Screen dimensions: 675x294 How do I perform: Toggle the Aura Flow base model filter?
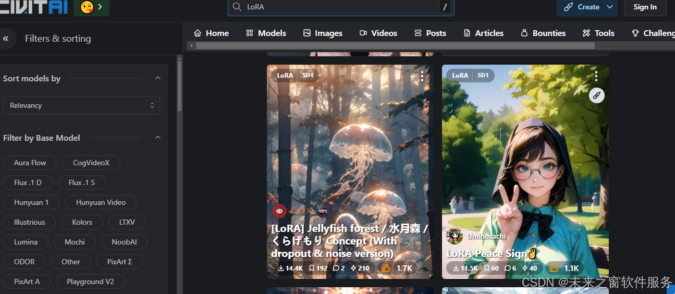30,163
